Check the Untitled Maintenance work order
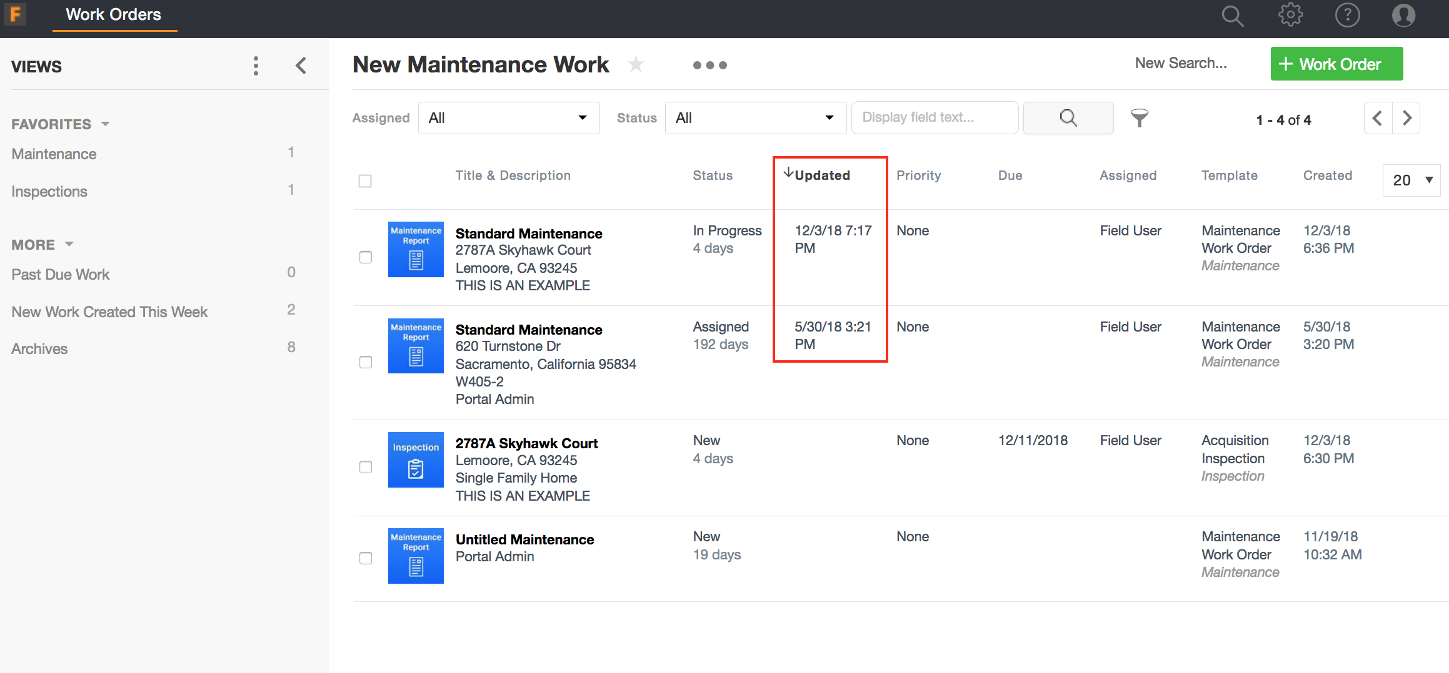The height and width of the screenshot is (673, 1449). pos(366,558)
